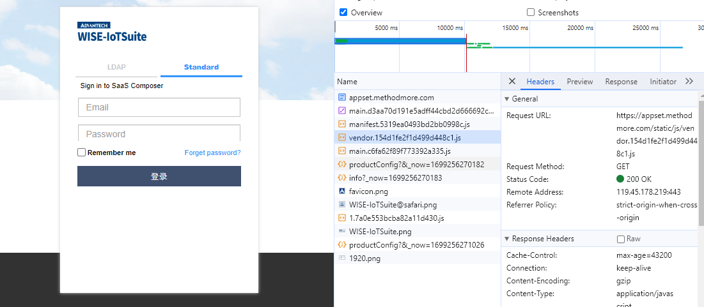Viewport: 704px width, 307px height.
Task: Click the image icon beside WISE-IoTSuite.png
Action: point(341,232)
